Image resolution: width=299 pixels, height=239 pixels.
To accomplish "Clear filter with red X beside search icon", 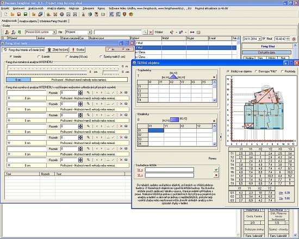I will pos(151,32).
